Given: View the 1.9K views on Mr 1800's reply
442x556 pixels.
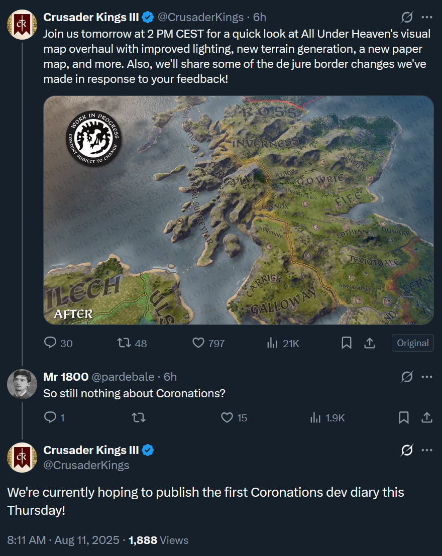Looking at the screenshot, I should pos(316,417).
